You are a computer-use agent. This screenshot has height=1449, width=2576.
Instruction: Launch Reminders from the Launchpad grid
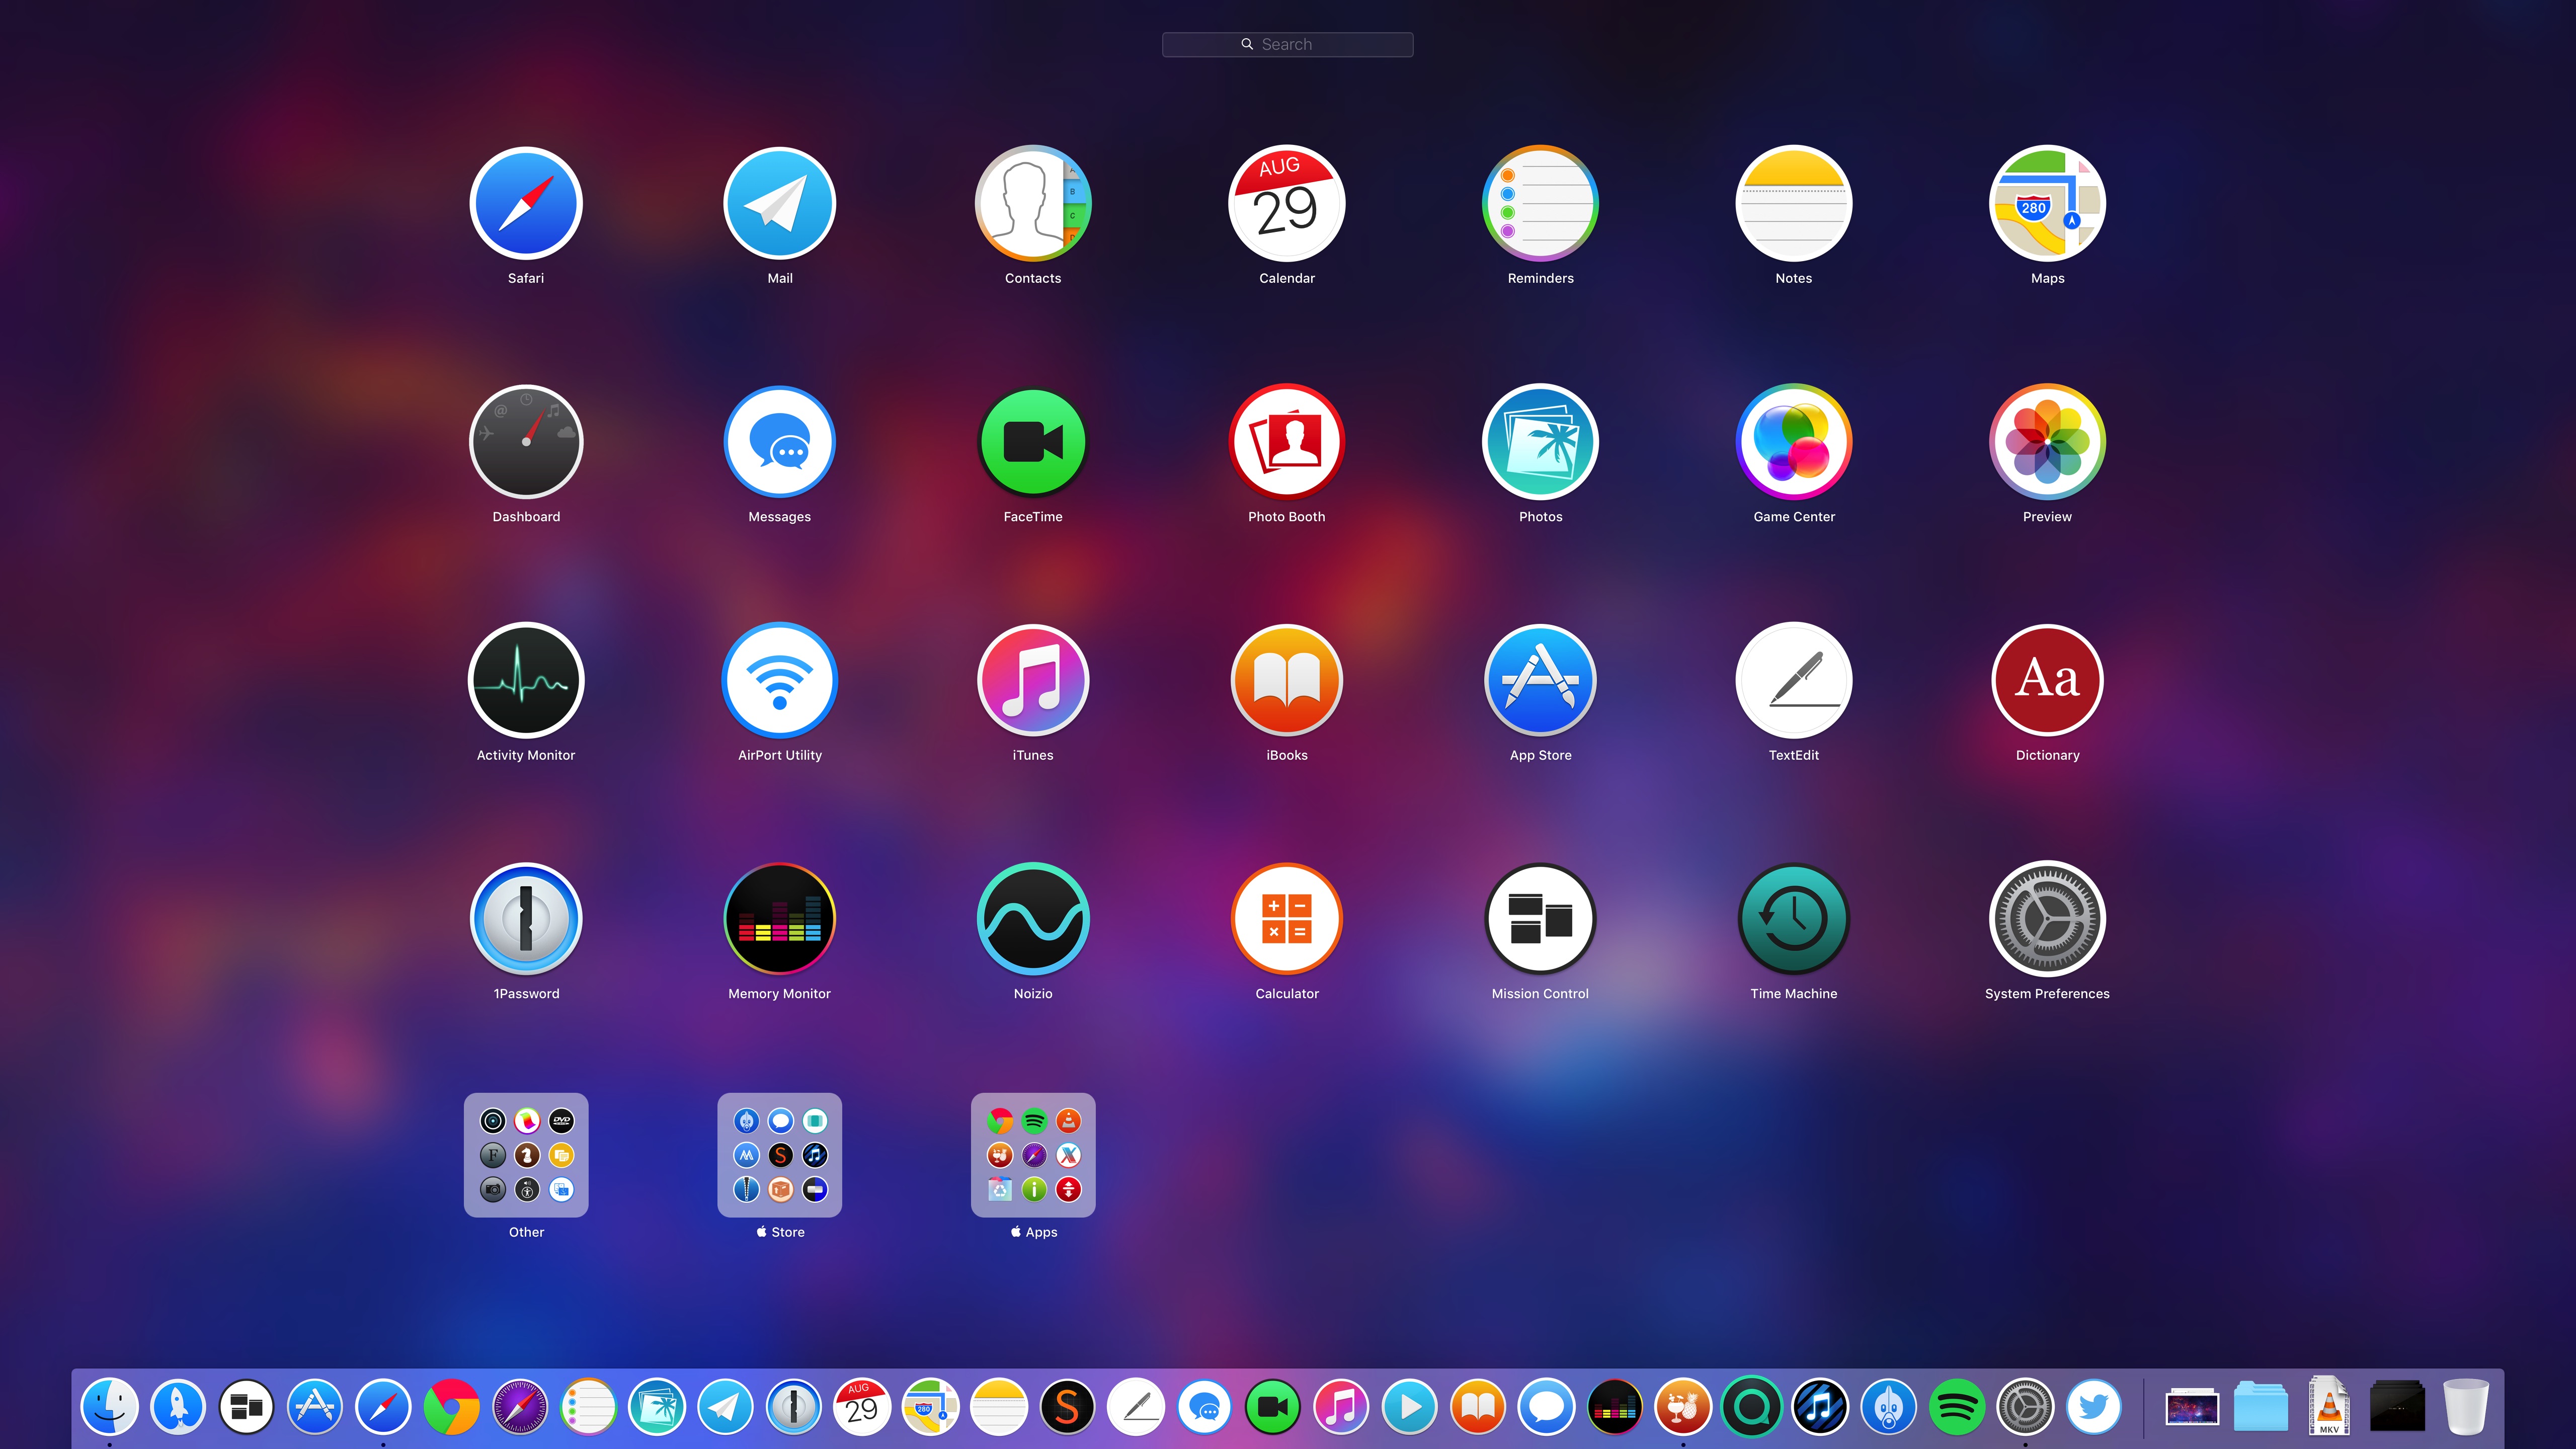point(1540,203)
